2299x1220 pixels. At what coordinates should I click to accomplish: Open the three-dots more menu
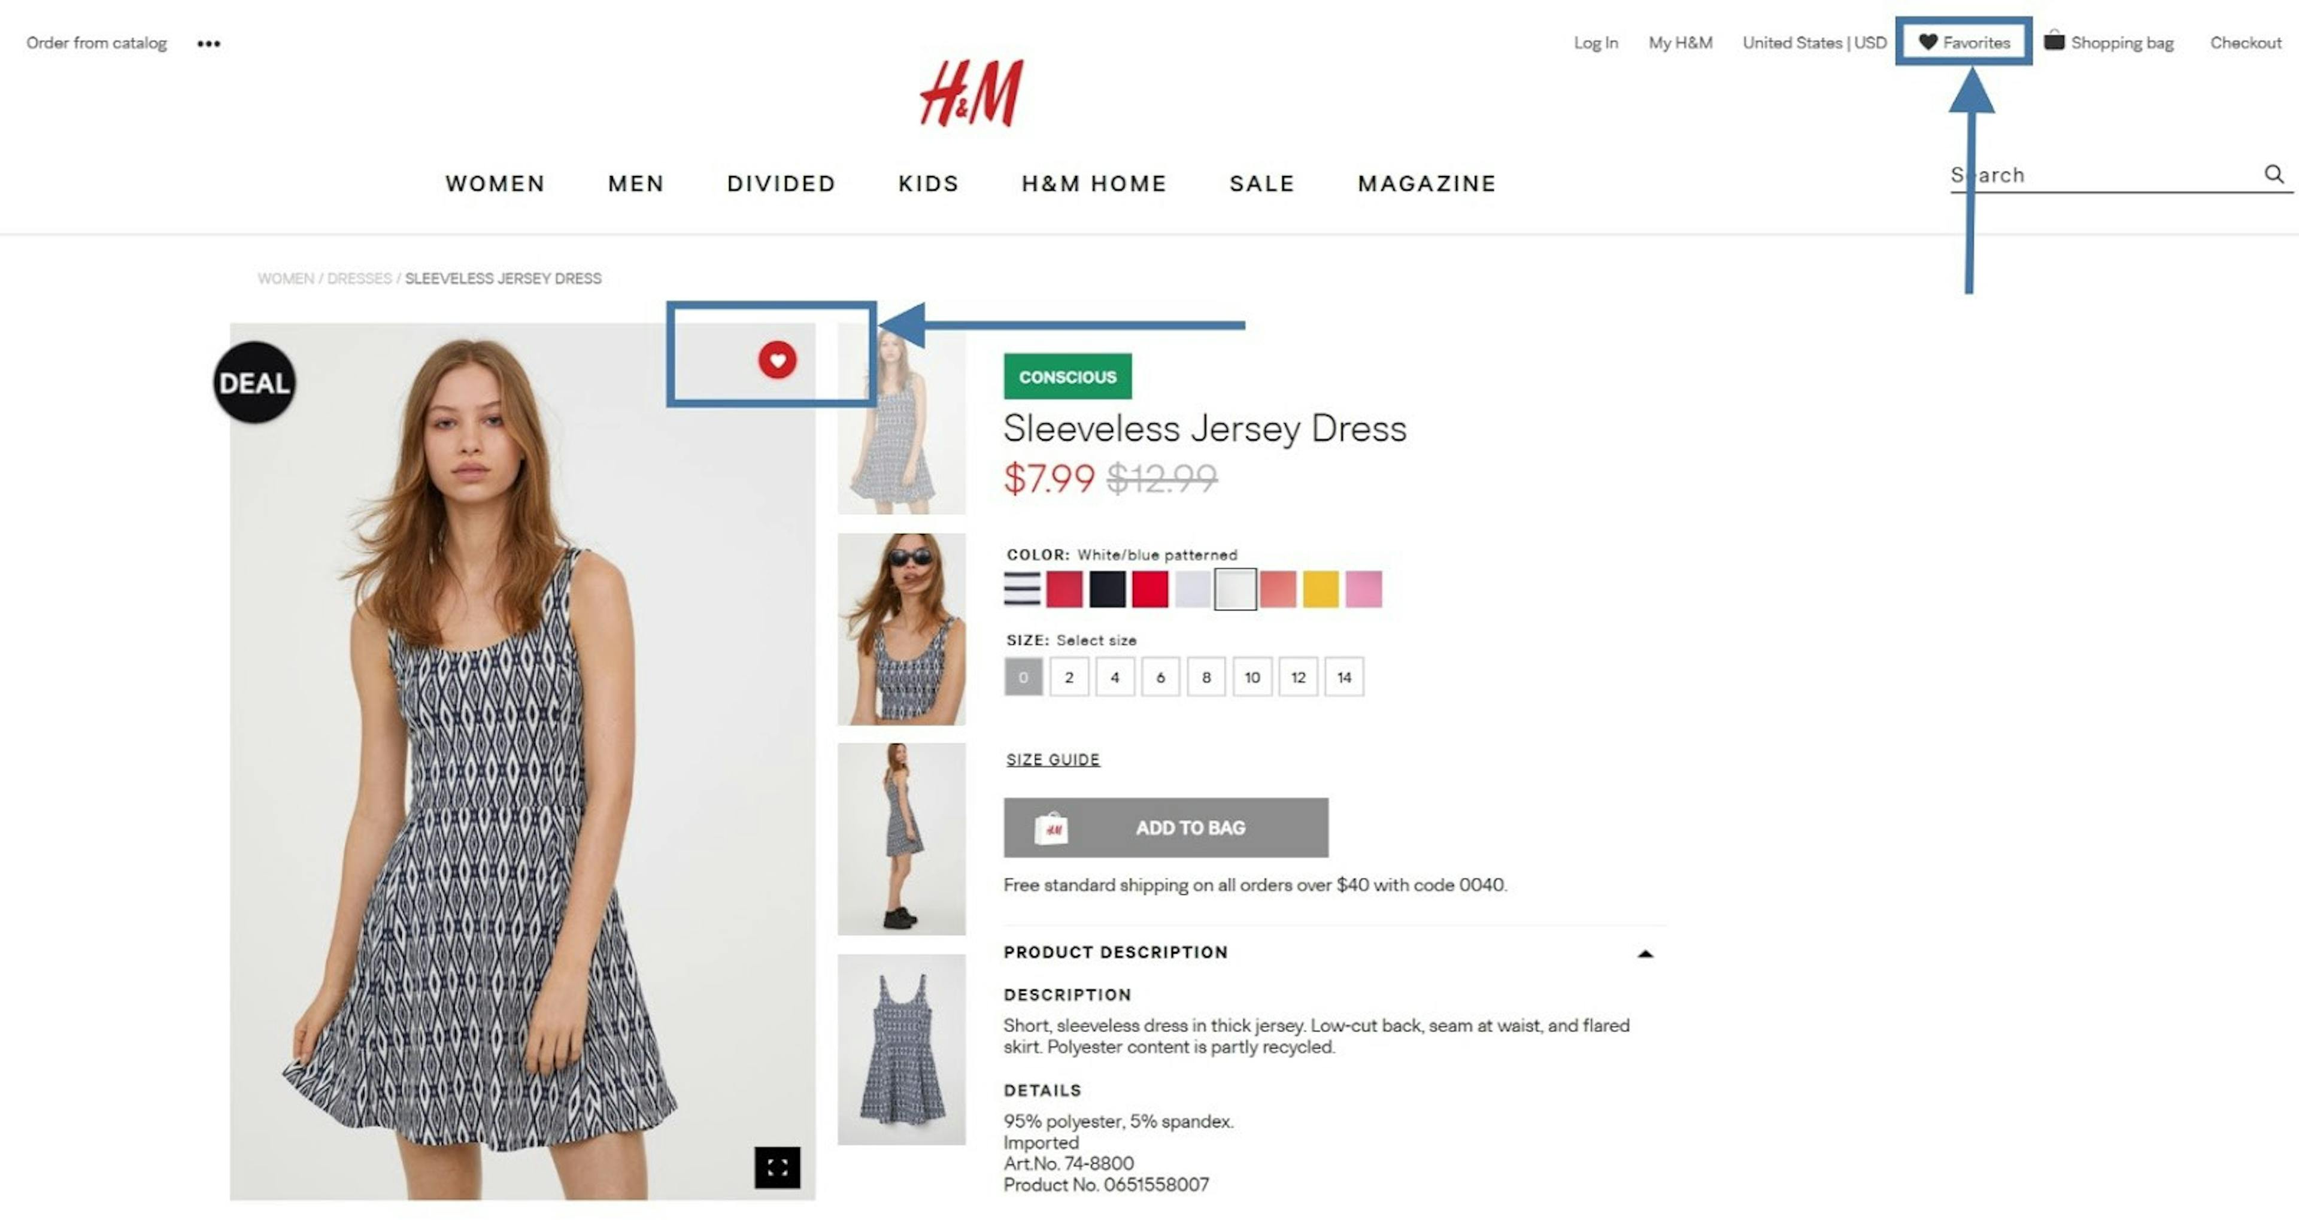(x=209, y=43)
